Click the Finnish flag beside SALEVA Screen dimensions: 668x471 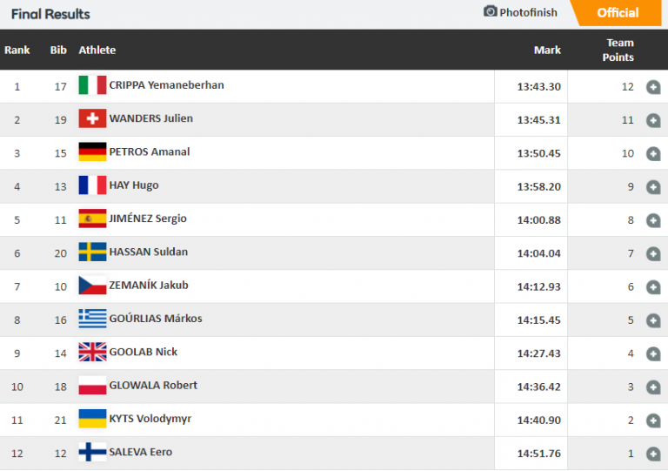pyautogui.click(x=92, y=452)
